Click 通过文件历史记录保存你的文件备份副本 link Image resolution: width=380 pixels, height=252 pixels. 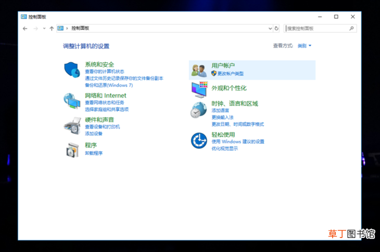coord(124,78)
